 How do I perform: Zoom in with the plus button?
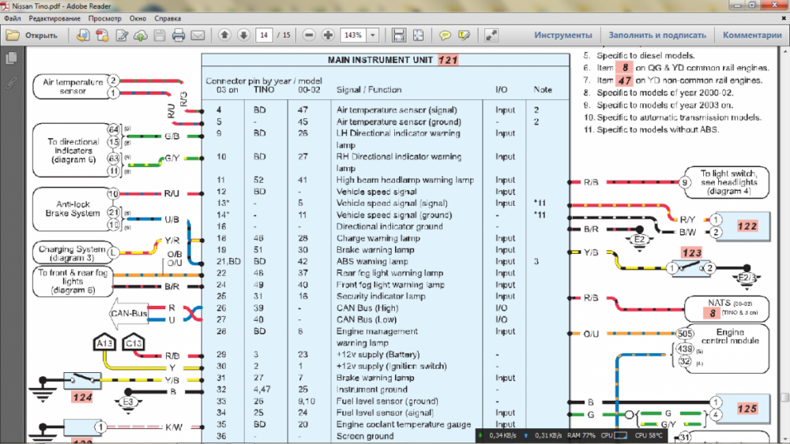click(x=327, y=35)
